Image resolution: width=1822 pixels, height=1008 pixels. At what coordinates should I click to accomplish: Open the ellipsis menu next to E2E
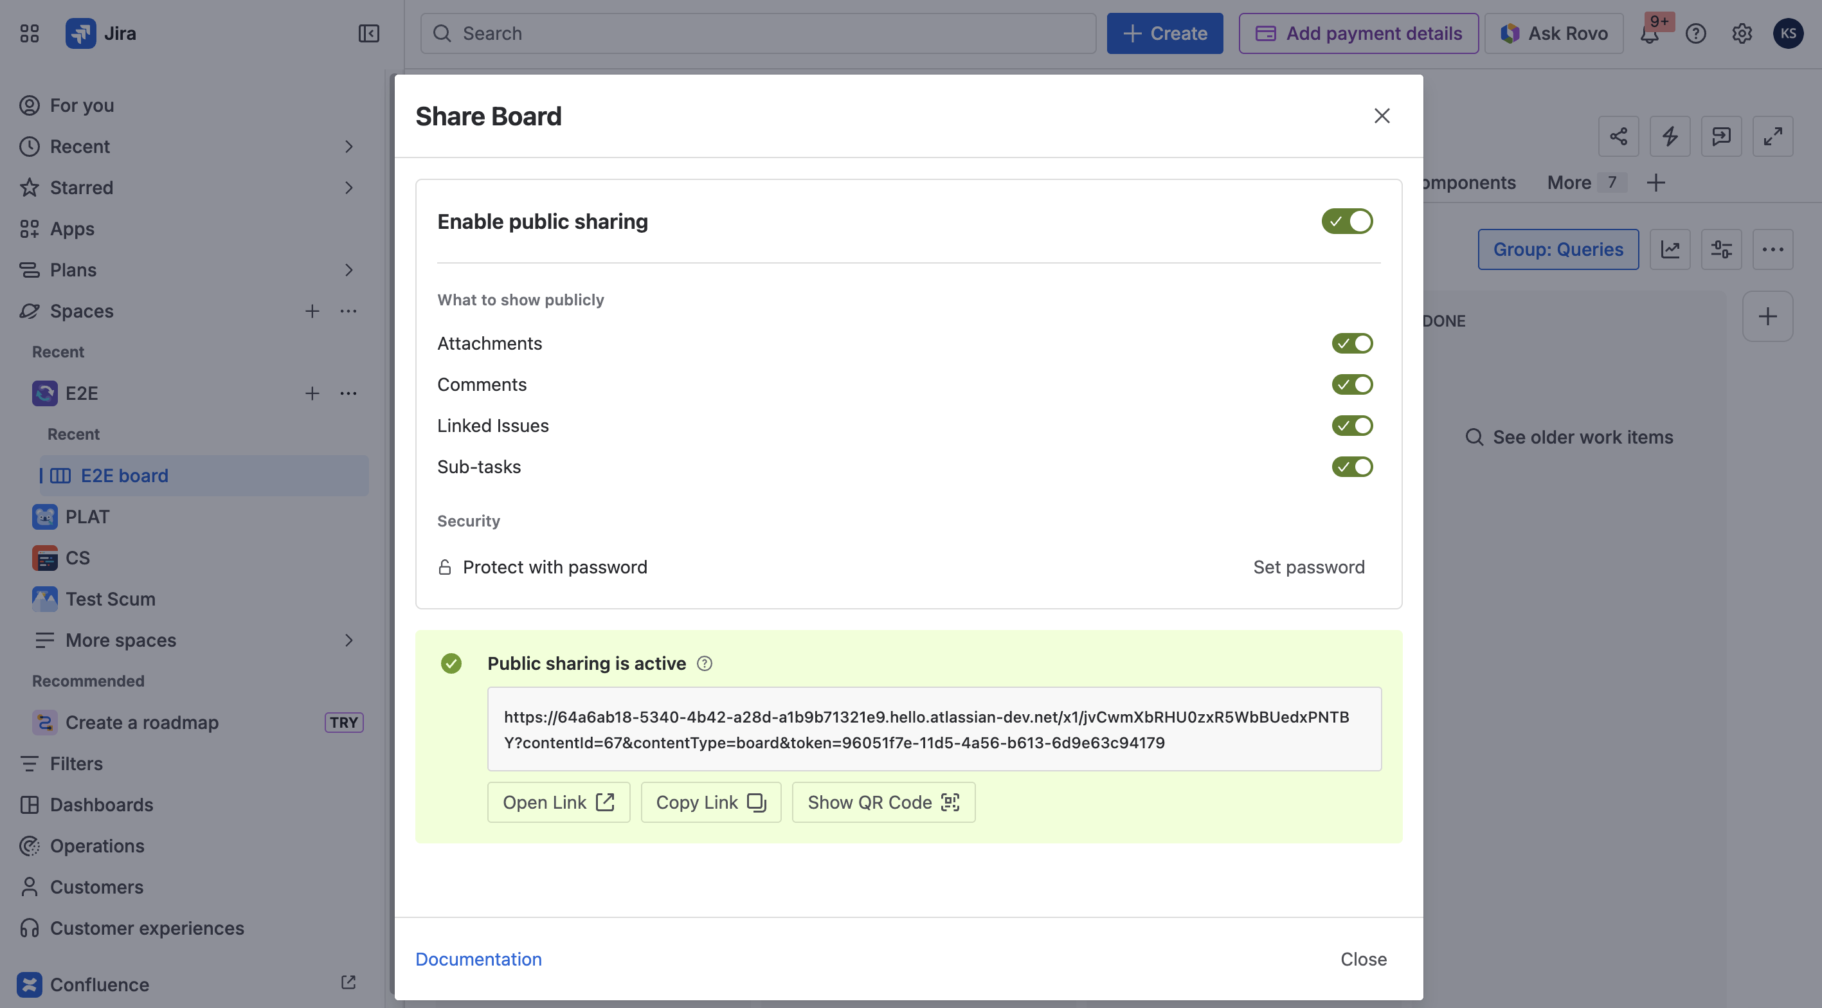pos(348,393)
